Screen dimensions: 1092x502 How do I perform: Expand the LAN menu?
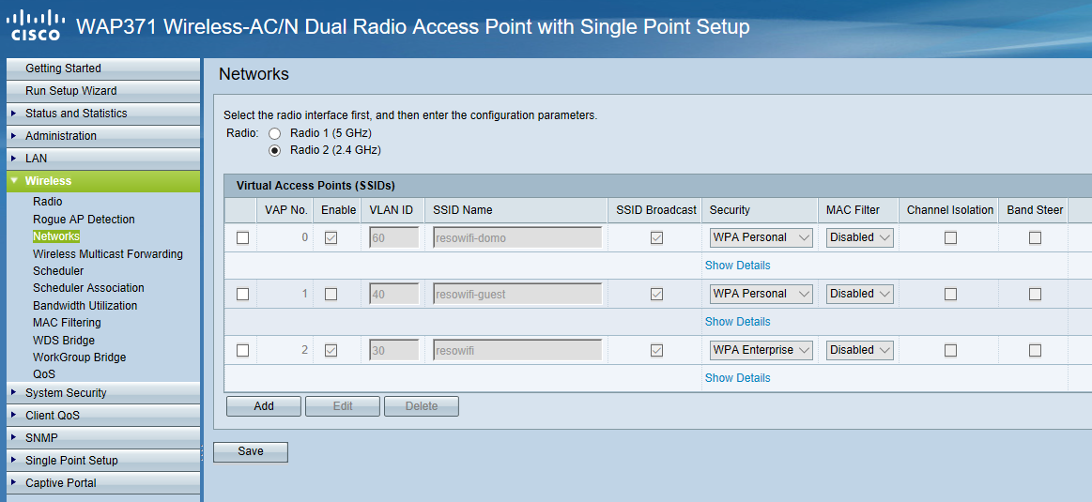[x=103, y=158]
